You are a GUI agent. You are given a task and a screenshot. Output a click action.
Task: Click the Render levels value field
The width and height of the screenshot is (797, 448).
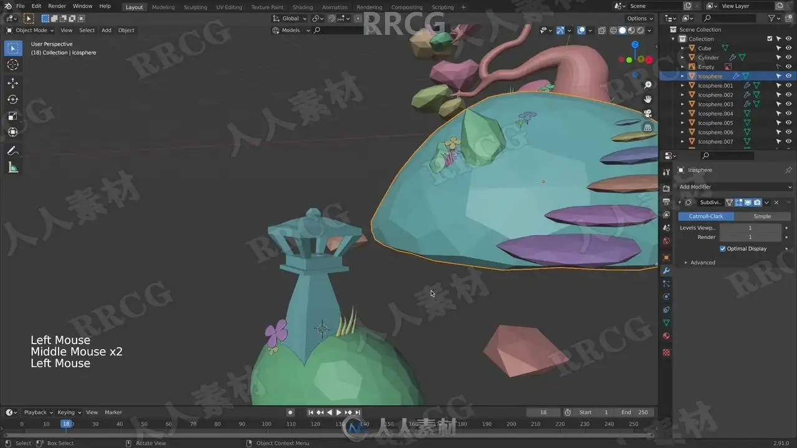coord(750,237)
